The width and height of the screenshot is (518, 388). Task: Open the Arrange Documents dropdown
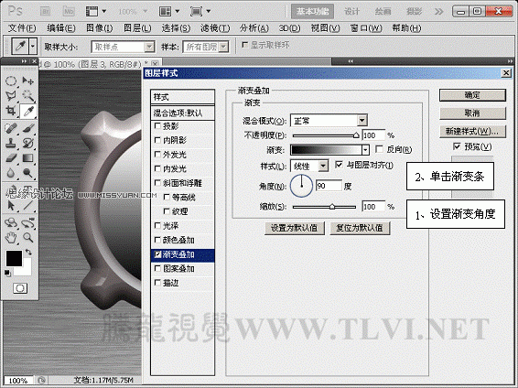coord(168,12)
